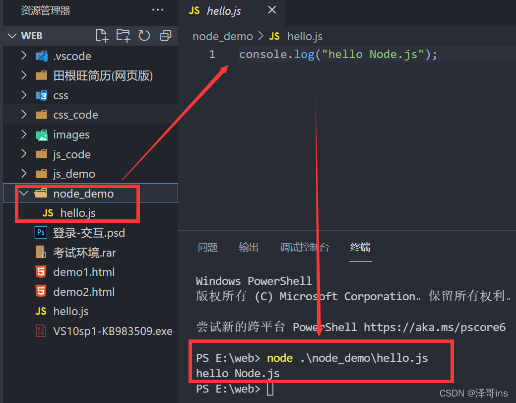Close the hello.js editor tab
The image size is (516, 403).
[x=272, y=10]
